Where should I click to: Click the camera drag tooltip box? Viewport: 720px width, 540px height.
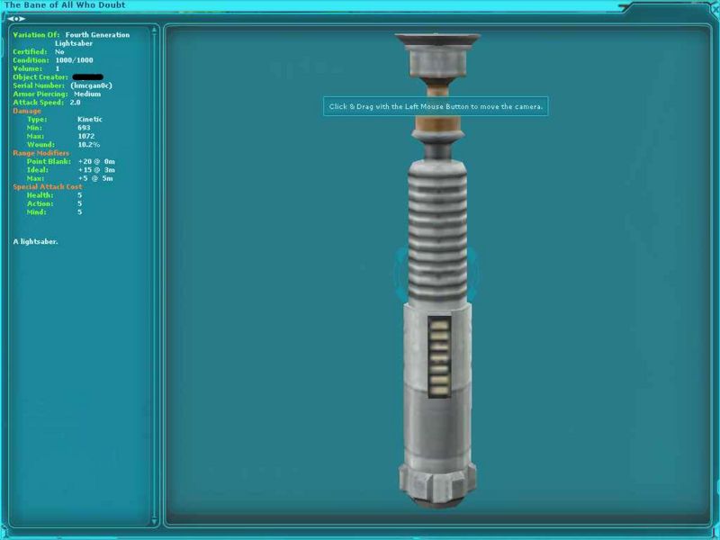click(436, 106)
